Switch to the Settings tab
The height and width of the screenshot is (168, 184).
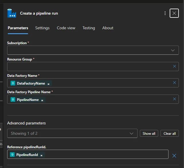(42, 28)
